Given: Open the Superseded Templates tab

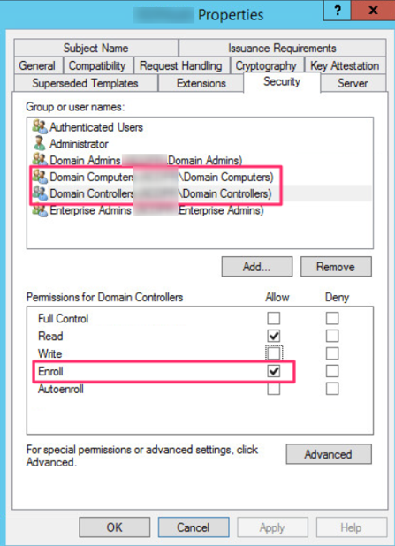Looking at the screenshot, I should [86, 83].
